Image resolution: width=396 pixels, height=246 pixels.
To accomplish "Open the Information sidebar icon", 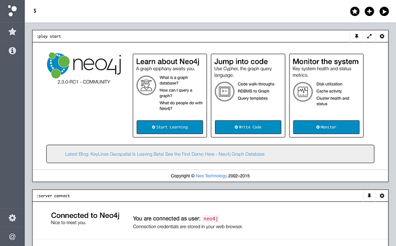I will (12, 50).
